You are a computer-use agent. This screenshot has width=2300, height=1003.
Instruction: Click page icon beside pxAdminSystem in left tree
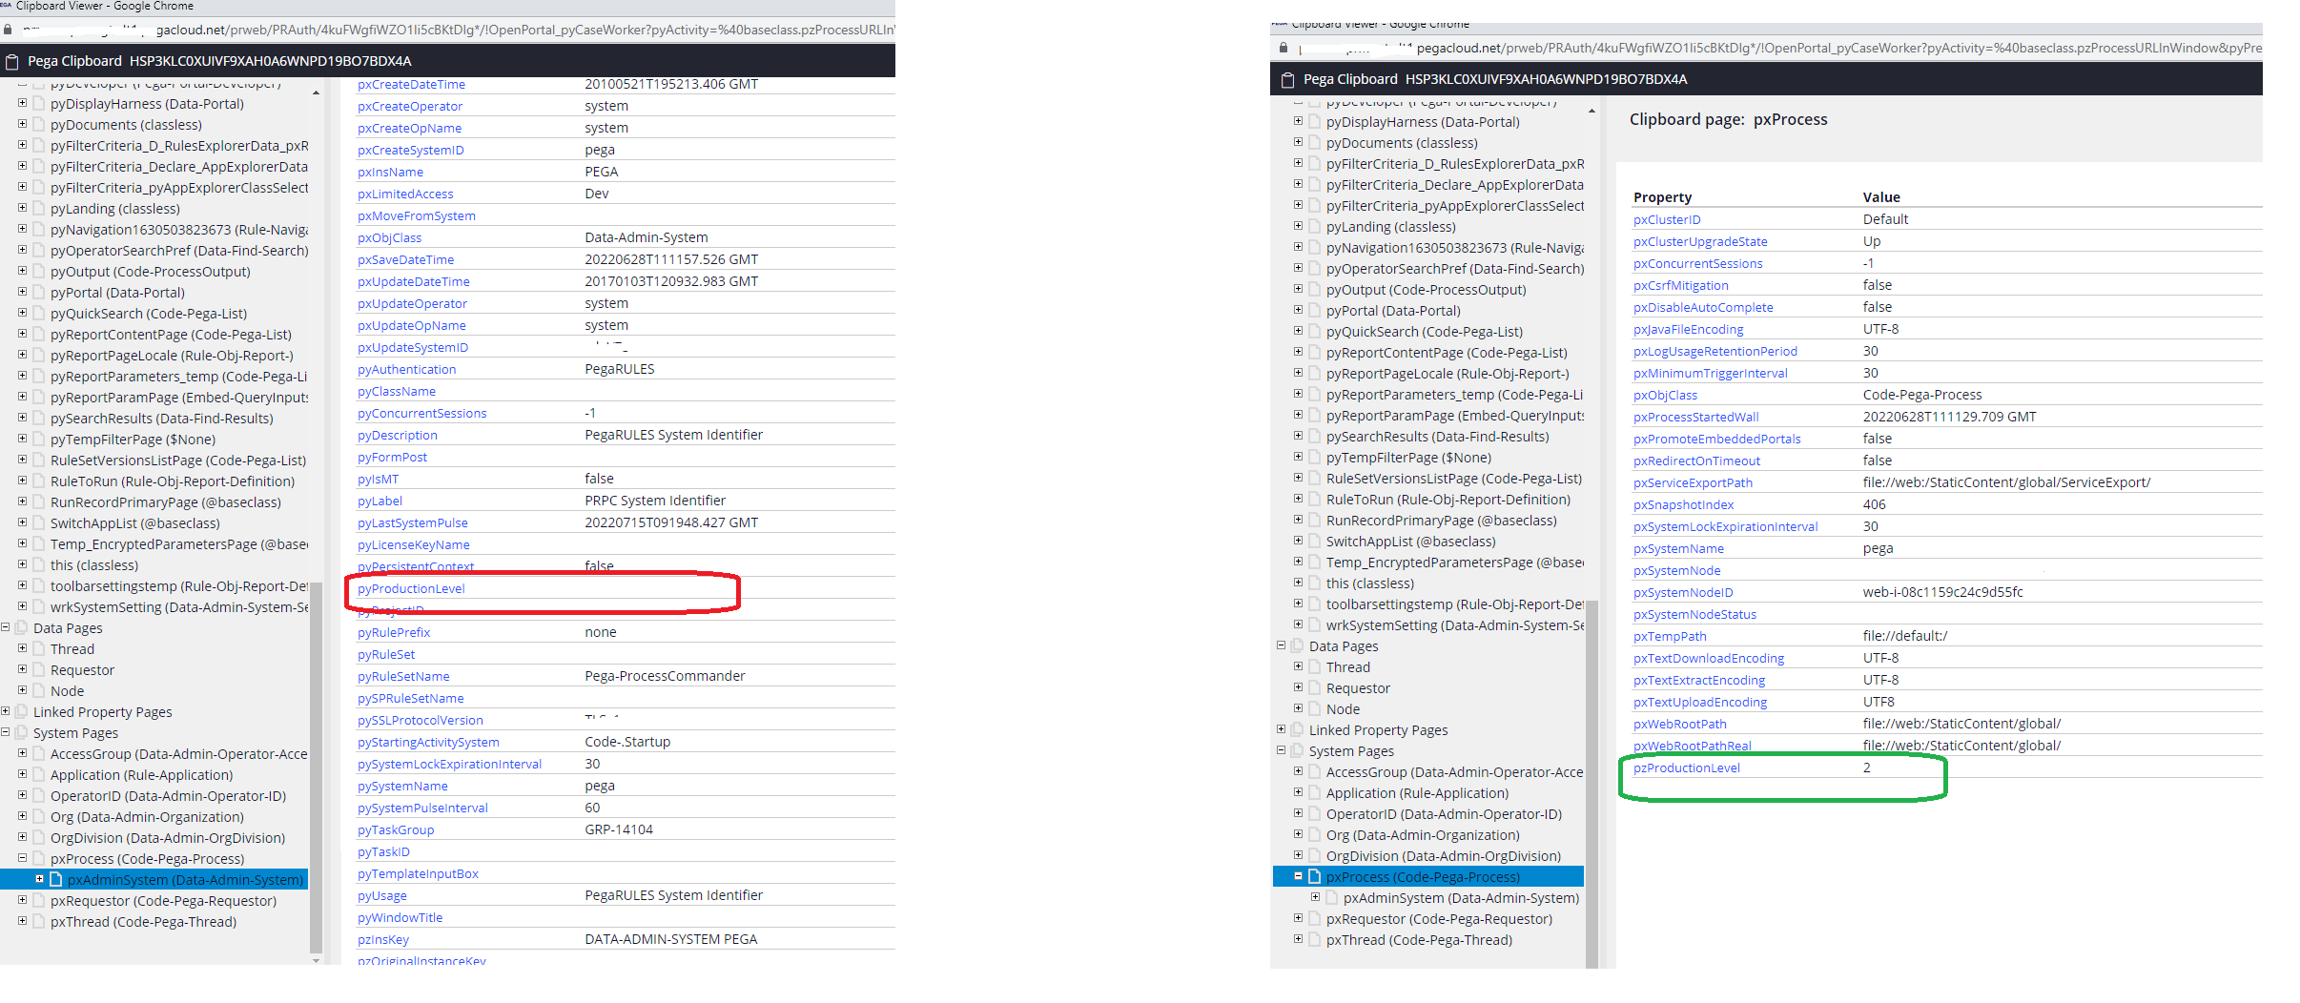(56, 880)
